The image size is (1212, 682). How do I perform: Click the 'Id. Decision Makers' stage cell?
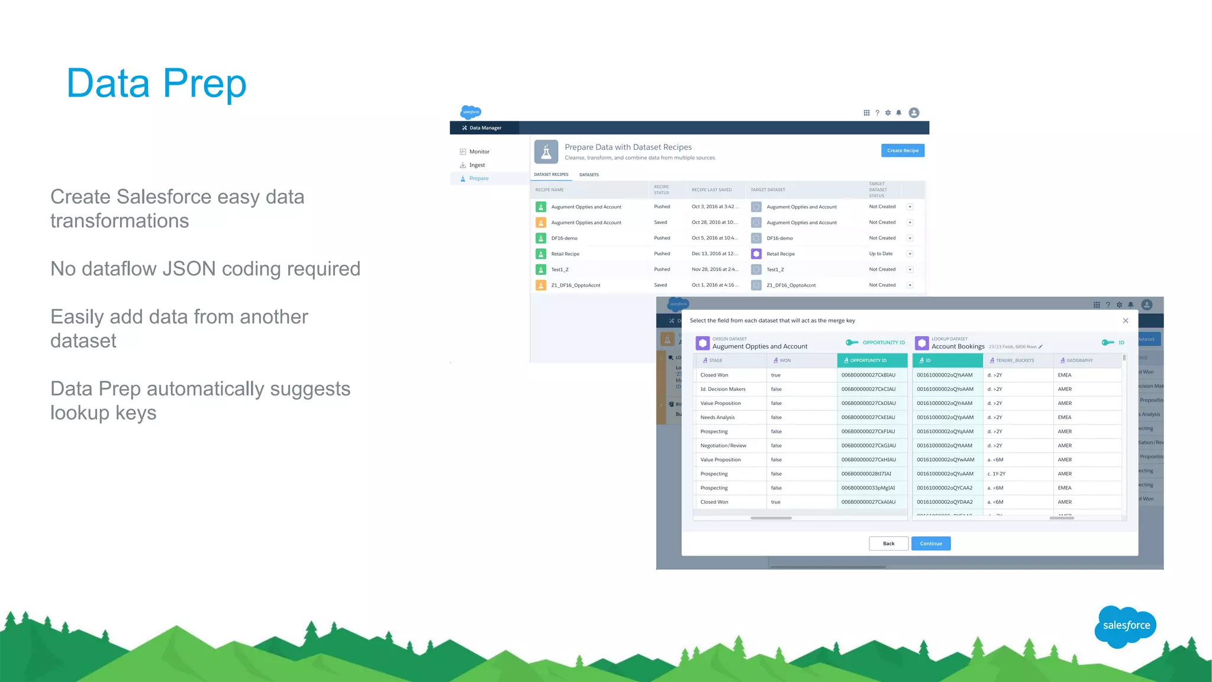tap(730, 389)
